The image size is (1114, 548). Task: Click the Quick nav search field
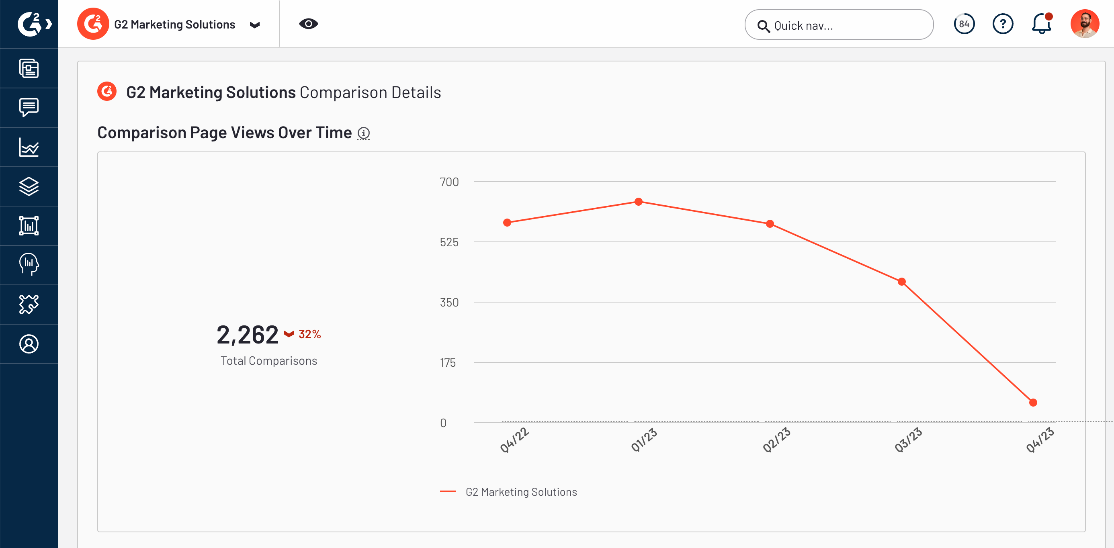tap(839, 25)
